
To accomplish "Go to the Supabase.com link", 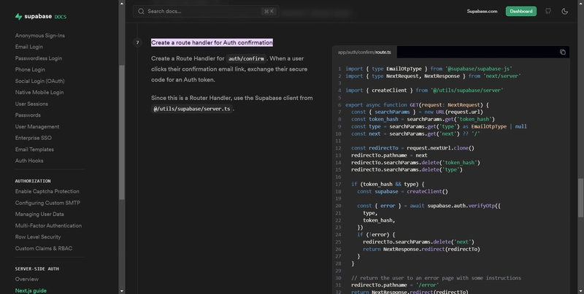I will [482, 11].
